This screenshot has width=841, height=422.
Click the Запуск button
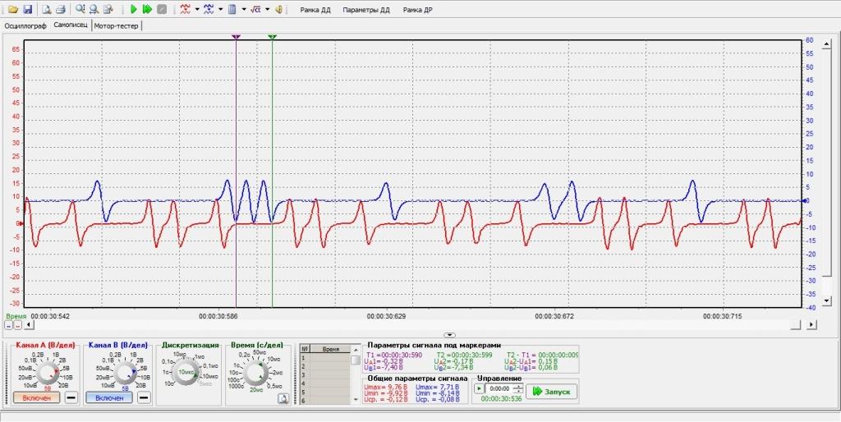click(x=552, y=392)
